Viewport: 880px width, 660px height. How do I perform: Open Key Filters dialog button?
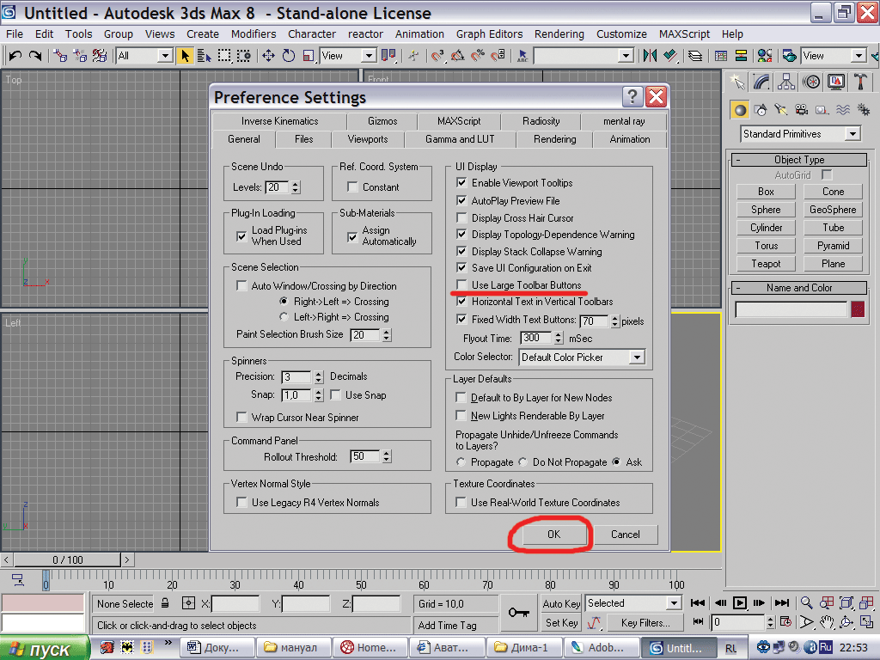[x=645, y=623]
